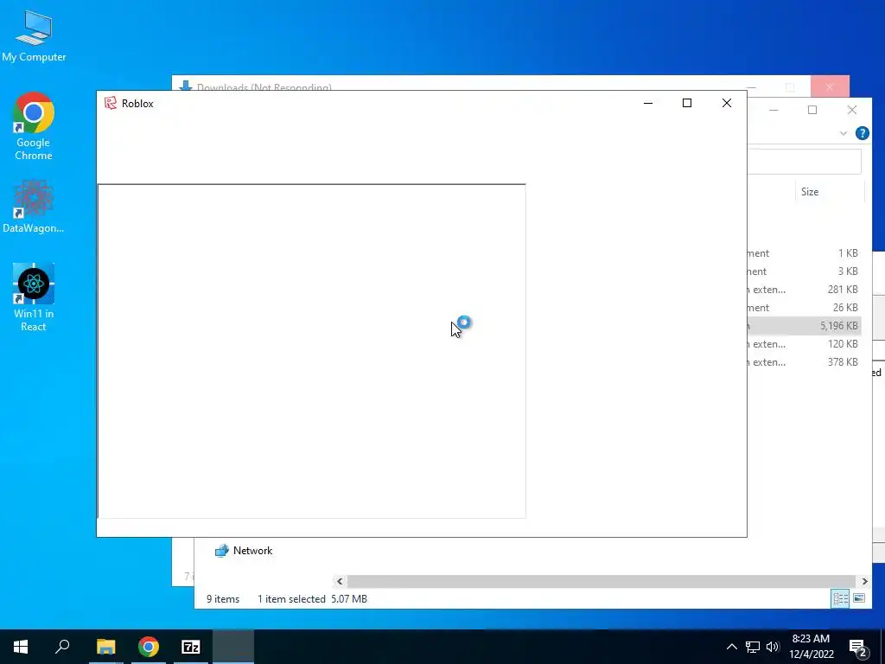Image resolution: width=885 pixels, height=664 pixels.
Task: Open My Computer desktop icon
Action: tap(34, 35)
